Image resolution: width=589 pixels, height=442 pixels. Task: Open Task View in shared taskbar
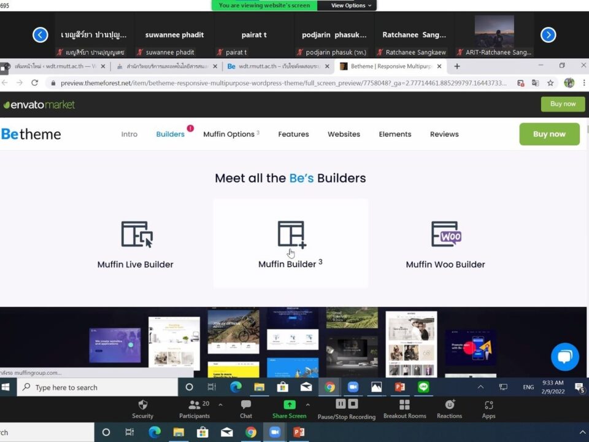pyautogui.click(x=212, y=387)
